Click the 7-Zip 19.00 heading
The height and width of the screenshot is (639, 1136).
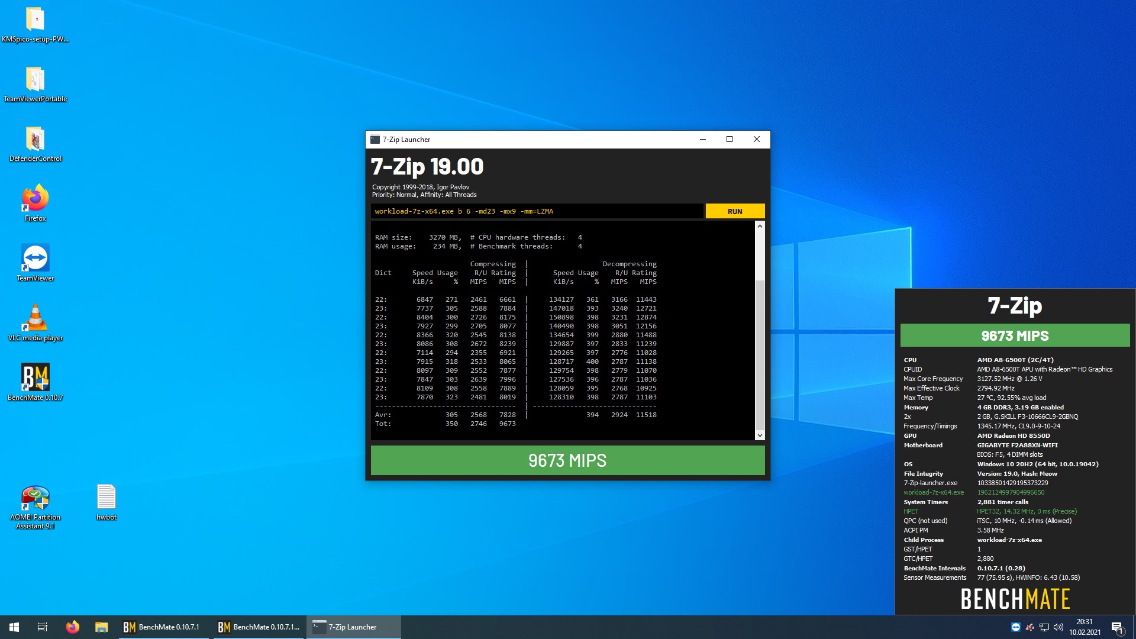click(427, 167)
